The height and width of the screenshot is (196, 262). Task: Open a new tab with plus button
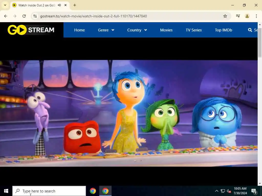click(75, 5)
